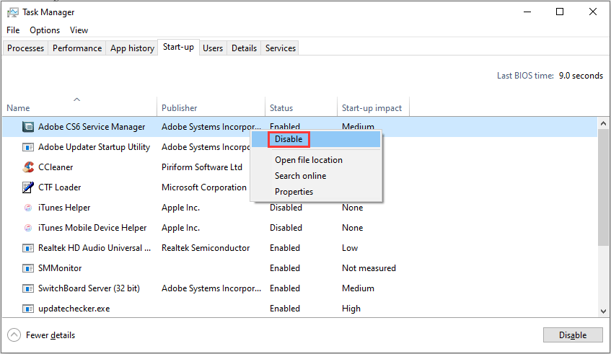Click the Adobe Updater Startup Utility icon

(28, 147)
